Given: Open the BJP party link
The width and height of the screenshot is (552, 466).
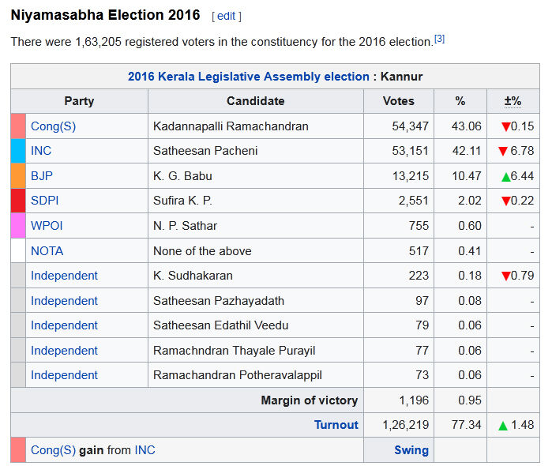Looking at the screenshot, I should point(42,175).
